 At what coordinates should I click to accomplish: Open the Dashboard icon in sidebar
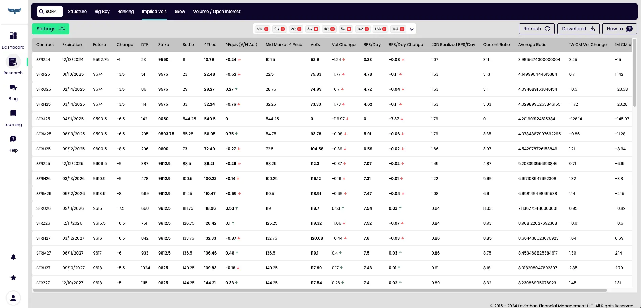(13, 36)
